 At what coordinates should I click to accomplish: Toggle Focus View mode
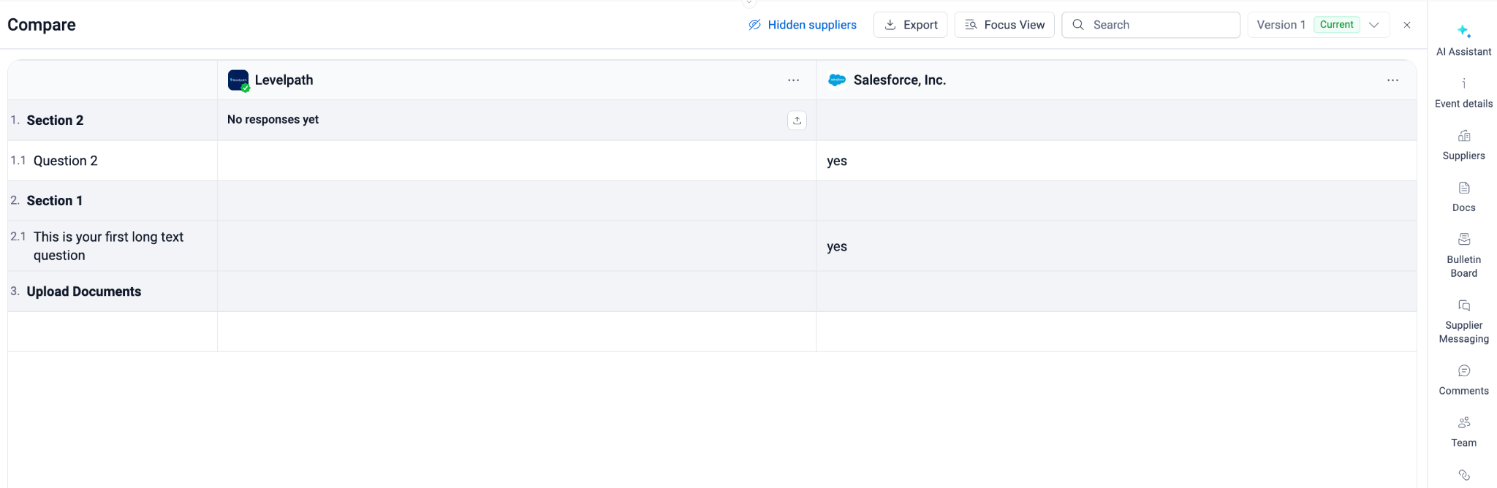[1004, 25]
